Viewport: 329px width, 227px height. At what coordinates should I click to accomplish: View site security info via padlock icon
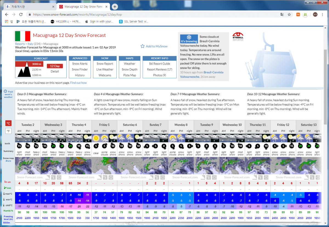30,15
